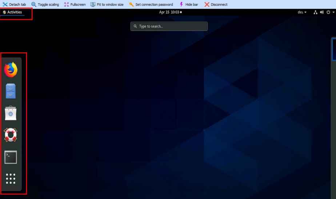Viewport: 336px width, 199px height.
Task: Click Hide bar
Action: point(189,4)
